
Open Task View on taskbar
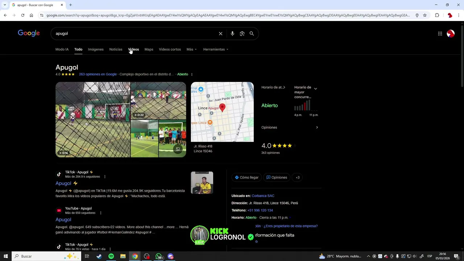coord(87,256)
